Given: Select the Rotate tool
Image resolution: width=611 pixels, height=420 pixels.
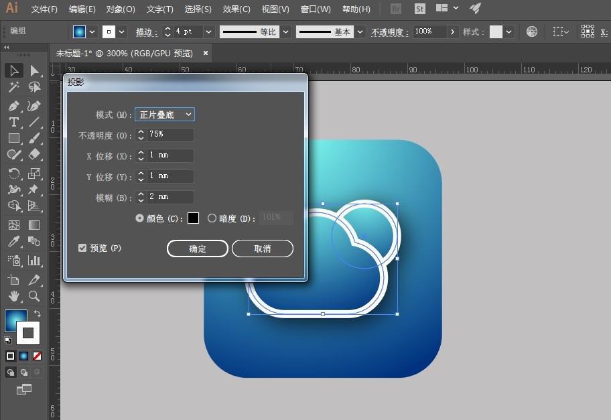Looking at the screenshot, I should [x=14, y=173].
